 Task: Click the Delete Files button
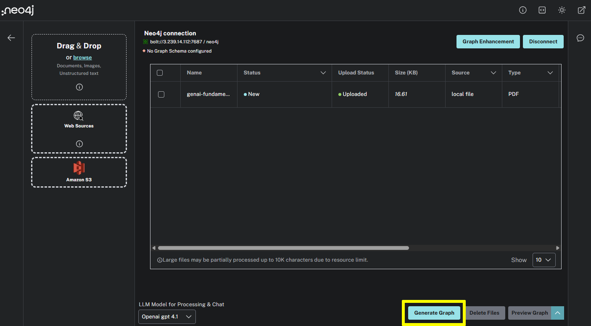[484, 313]
